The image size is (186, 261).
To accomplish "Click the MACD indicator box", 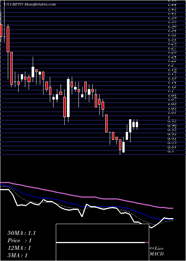I will pos(102,242).
